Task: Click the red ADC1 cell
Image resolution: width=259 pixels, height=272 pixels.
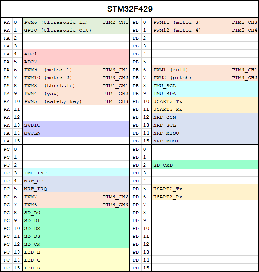Action: pyautogui.click(x=76, y=54)
